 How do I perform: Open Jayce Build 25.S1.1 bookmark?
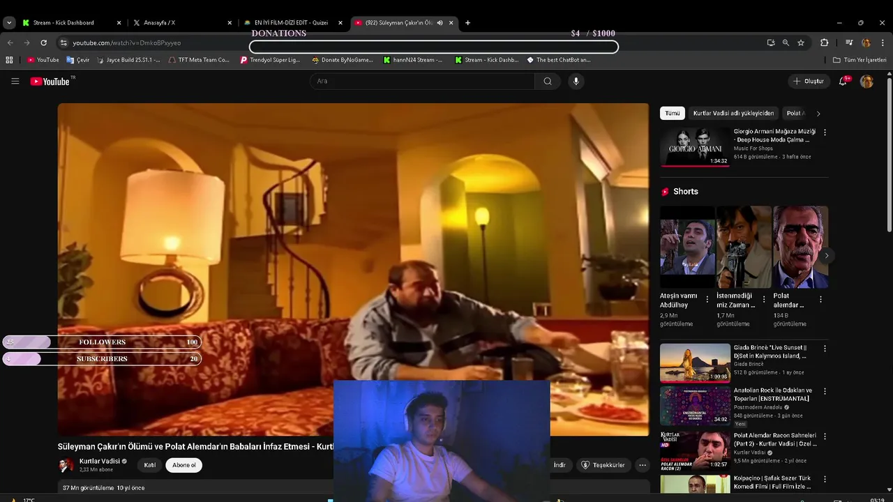click(128, 60)
